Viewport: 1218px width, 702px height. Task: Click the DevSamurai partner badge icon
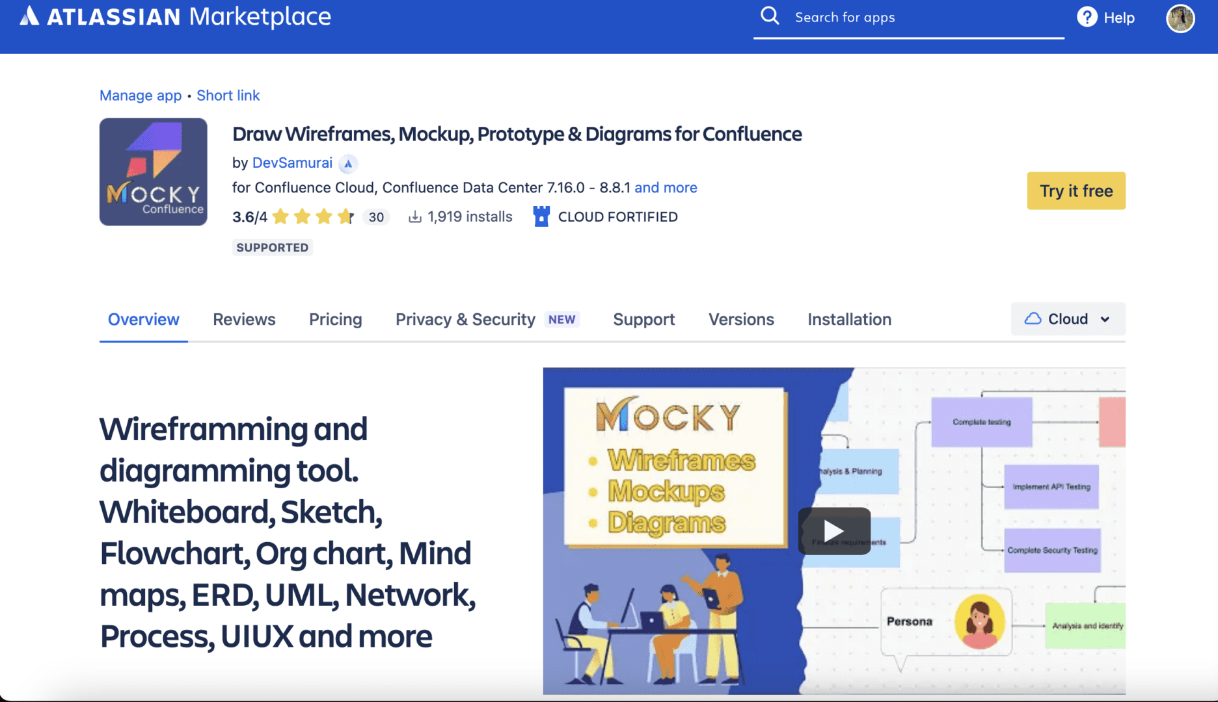tap(348, 164)
